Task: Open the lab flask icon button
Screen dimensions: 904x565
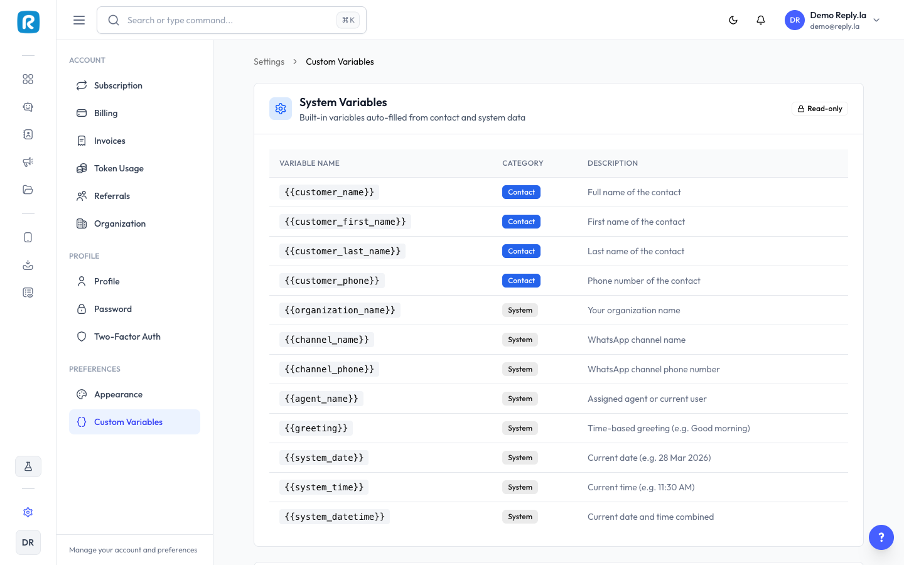Action: [28, 466]
